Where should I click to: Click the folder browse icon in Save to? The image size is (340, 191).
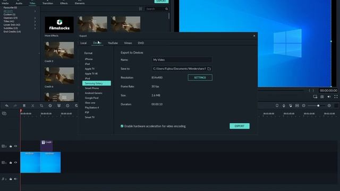(x=209, y=68)
